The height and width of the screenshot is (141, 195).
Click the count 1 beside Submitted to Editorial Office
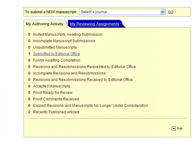coord(29,54)
